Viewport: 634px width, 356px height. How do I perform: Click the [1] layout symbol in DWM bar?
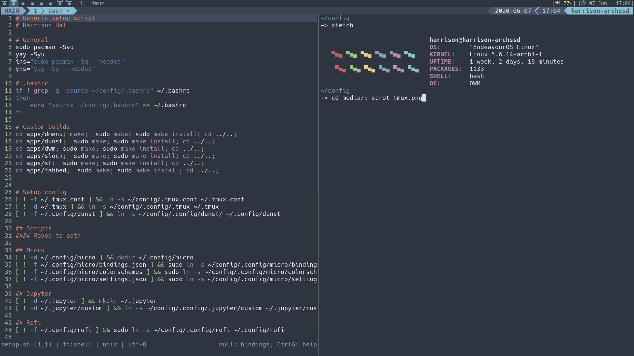pos(81,3)
